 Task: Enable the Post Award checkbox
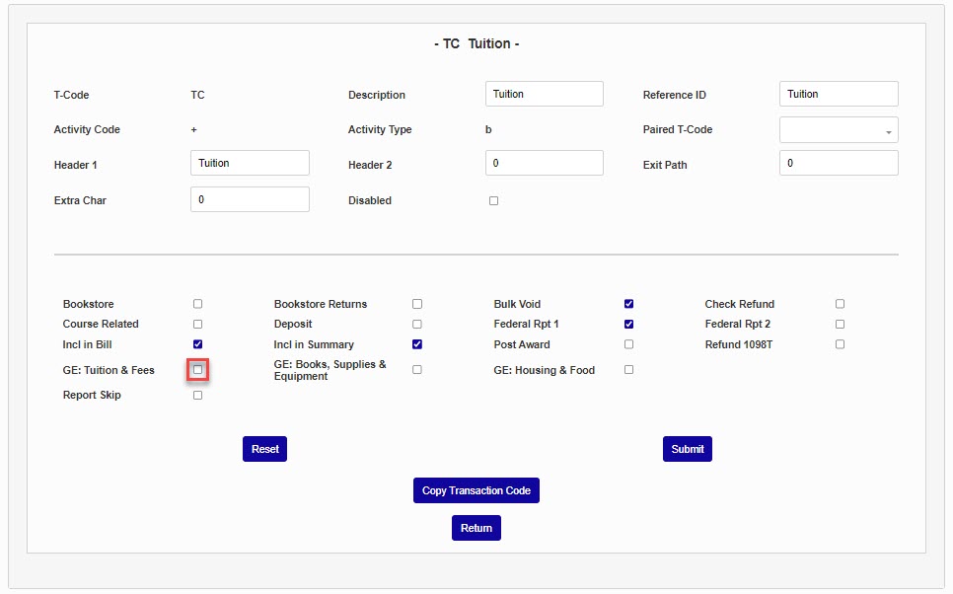[628, 344]
